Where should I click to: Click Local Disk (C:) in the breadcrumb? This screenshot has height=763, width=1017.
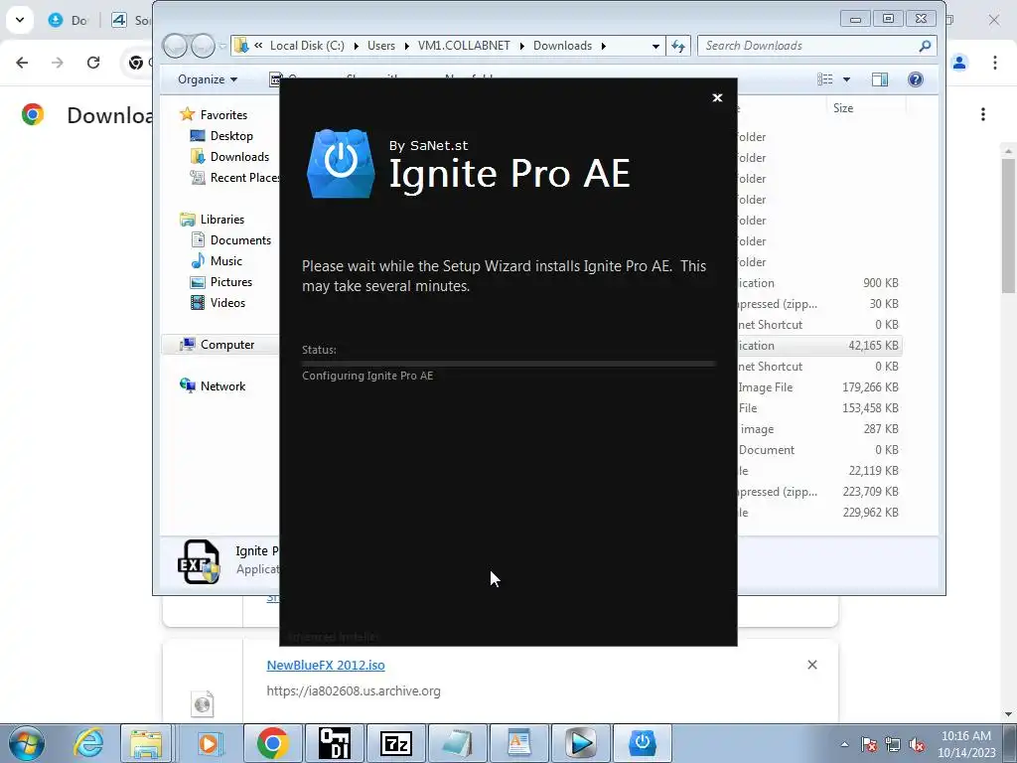tap(307, 46)
